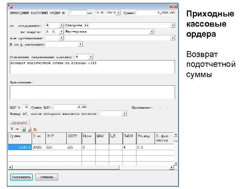Click the Сохранить button
252x189 pixels.
click(x=21, y=177)
